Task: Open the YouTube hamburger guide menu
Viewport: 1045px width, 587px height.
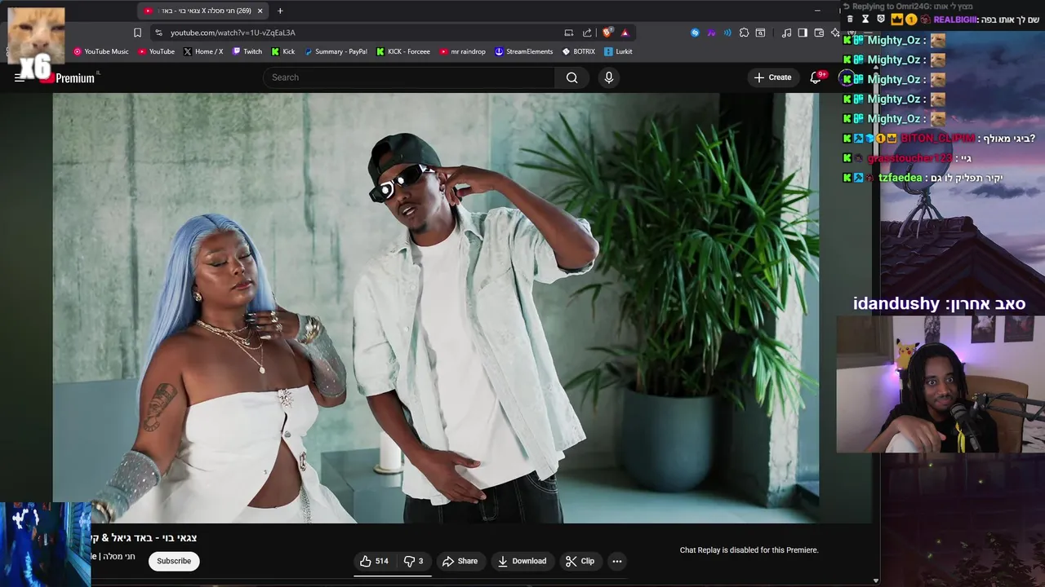Action: tap(20, 77)
